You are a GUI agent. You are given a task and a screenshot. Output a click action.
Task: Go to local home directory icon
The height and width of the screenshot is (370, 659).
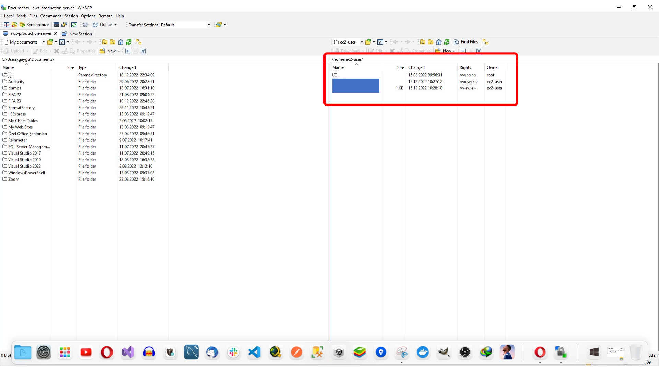(x=121, y=42)
